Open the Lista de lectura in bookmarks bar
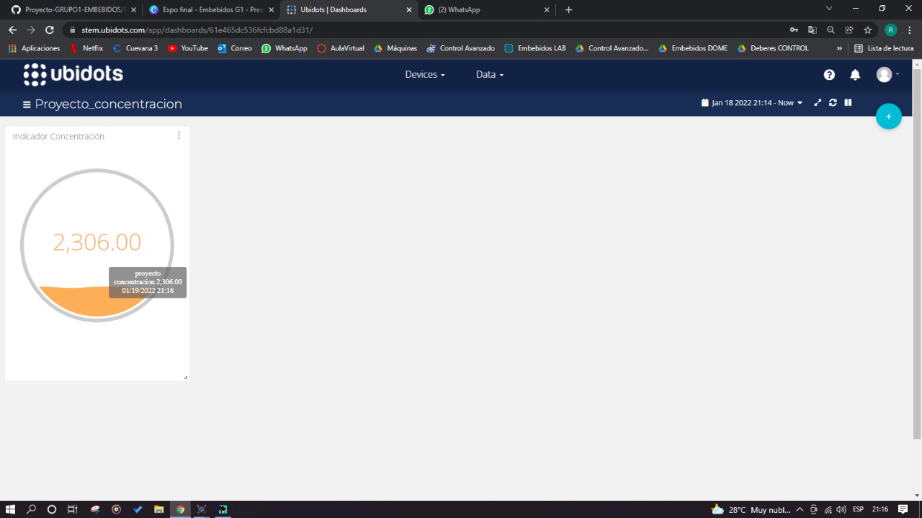 point(890,48)
